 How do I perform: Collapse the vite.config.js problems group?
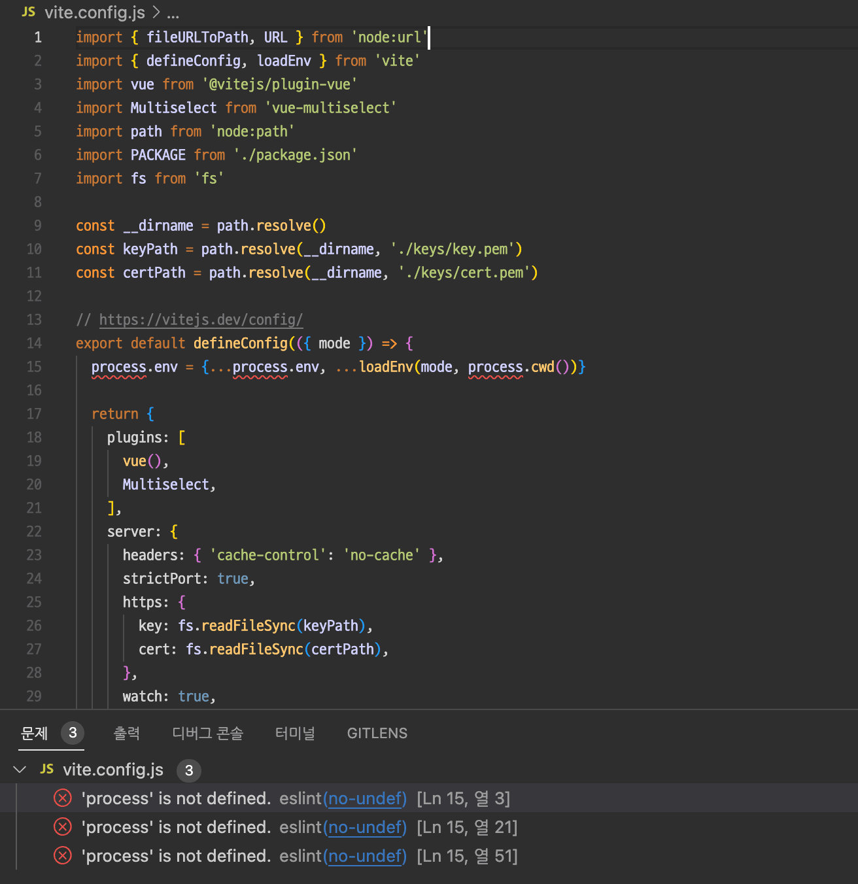coord(20,770)
